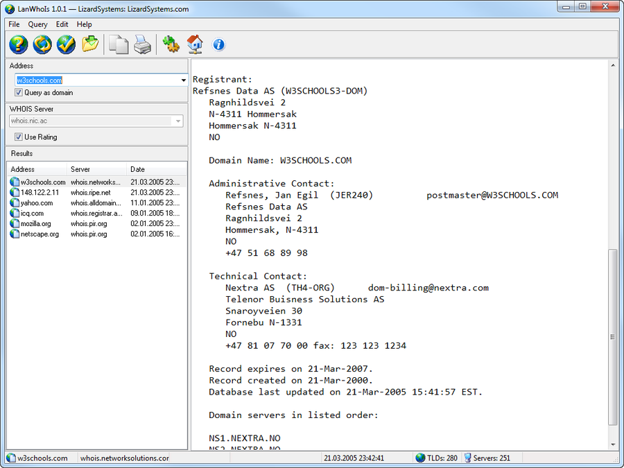Click the icq.com result row icon

point(15,214)
